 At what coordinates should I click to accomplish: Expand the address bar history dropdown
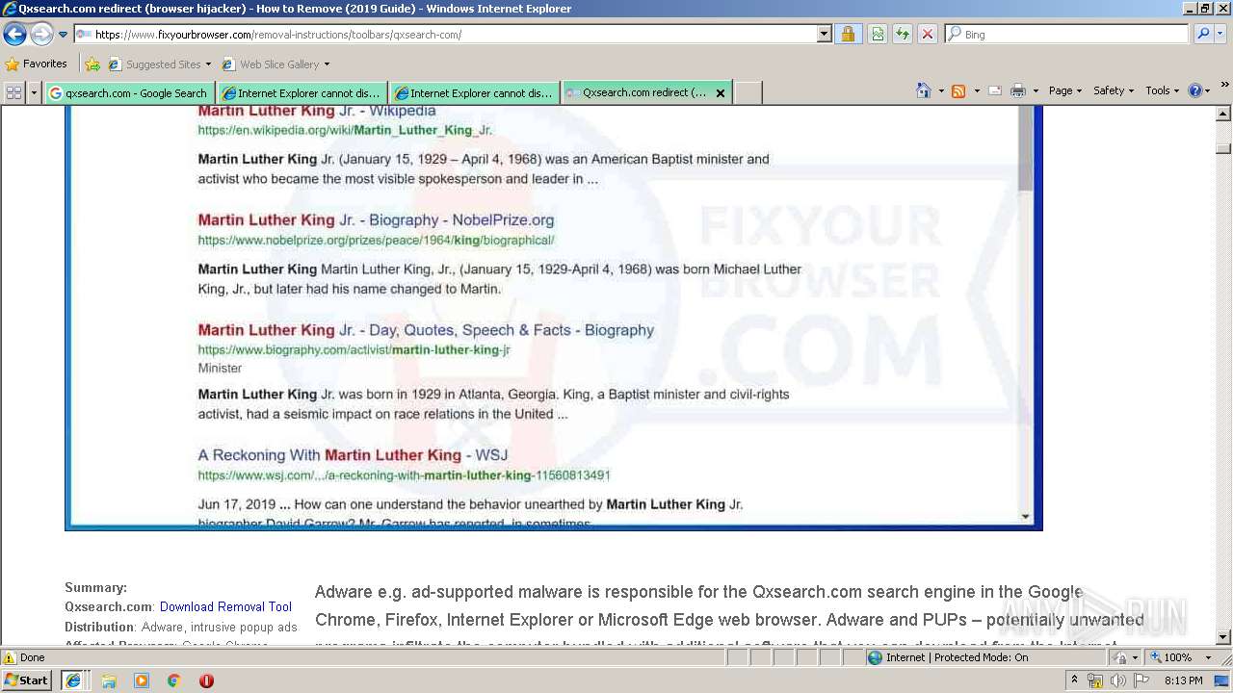[825, 35]
